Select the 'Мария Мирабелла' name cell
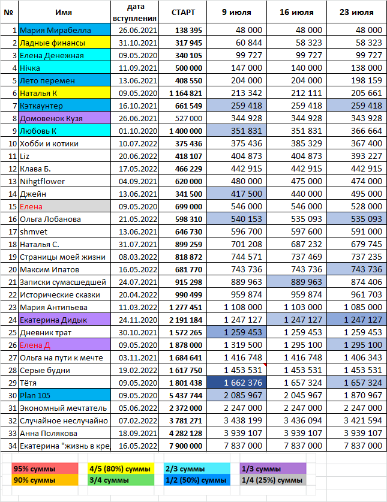 tap(64, 30)
